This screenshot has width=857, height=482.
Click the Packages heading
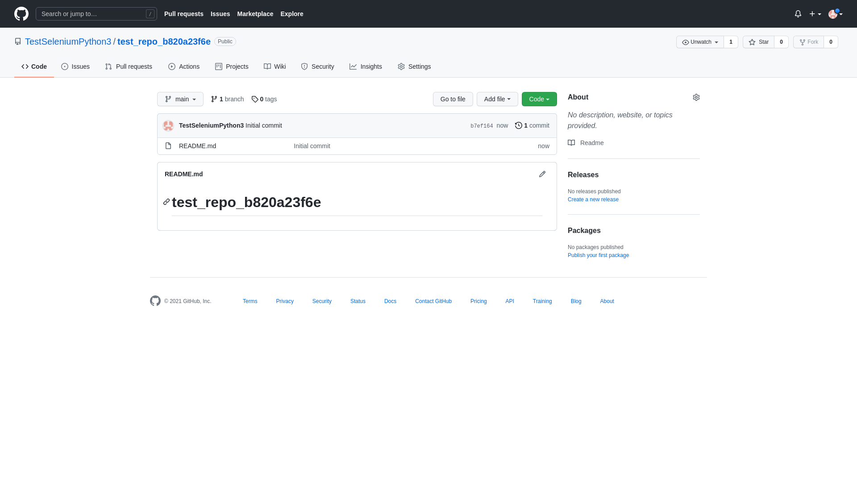click(x=584, y=231)
